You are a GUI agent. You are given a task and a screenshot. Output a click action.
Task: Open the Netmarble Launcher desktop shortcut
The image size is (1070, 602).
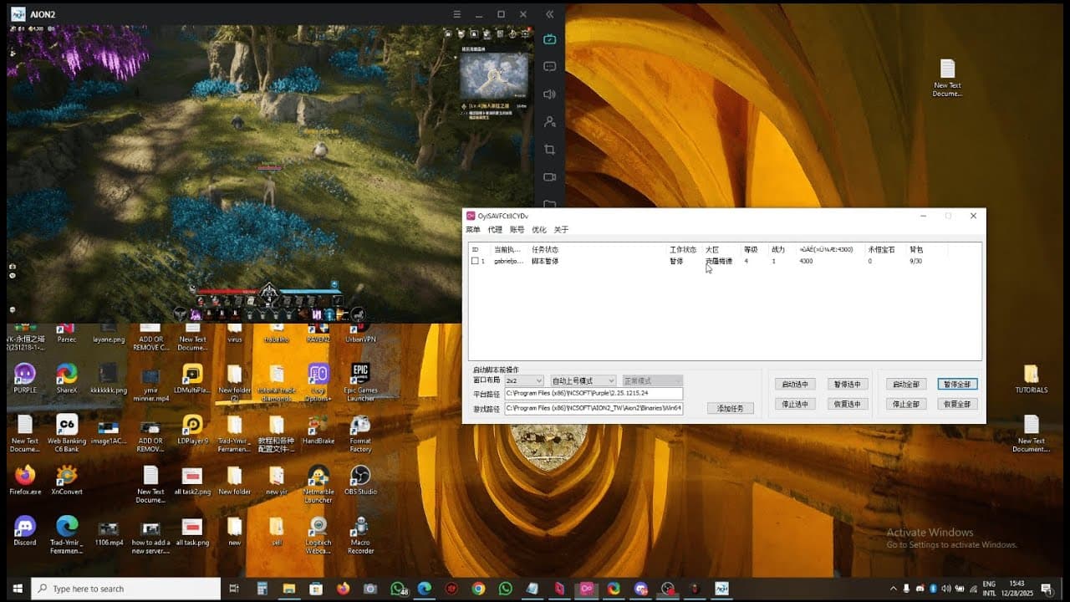(318, 483)
